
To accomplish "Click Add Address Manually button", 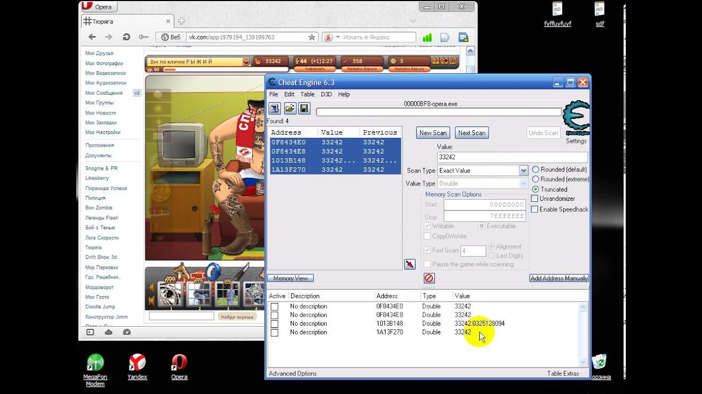I will (559, 278).
